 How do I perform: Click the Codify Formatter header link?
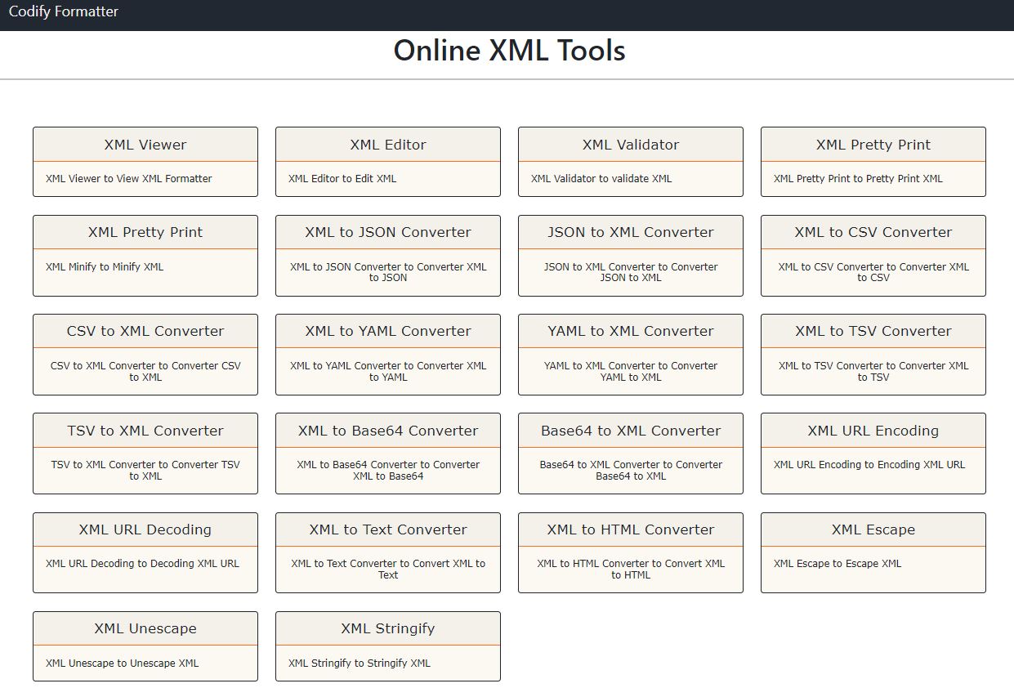pyautogui.click(x=63, y=12)
